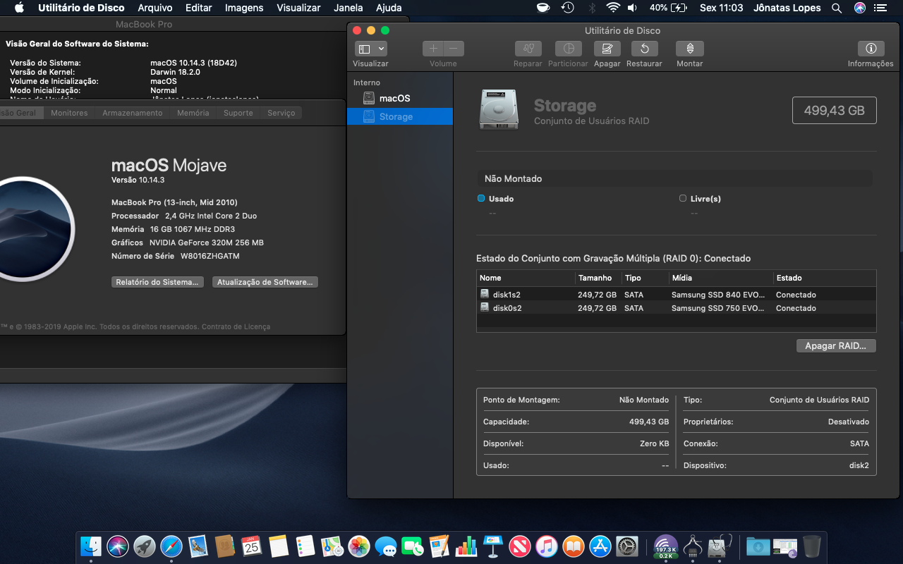Open Disk Utility icon in Dock
This screenshot has width=903, height=564.
click(x=720, y=546)
